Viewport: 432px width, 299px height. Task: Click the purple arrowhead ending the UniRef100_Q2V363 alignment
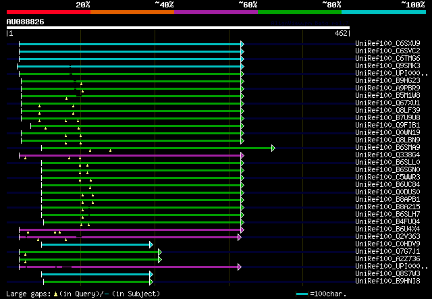[240, 238]
